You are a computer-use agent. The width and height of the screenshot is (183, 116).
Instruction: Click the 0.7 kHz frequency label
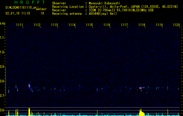[2, 96]
